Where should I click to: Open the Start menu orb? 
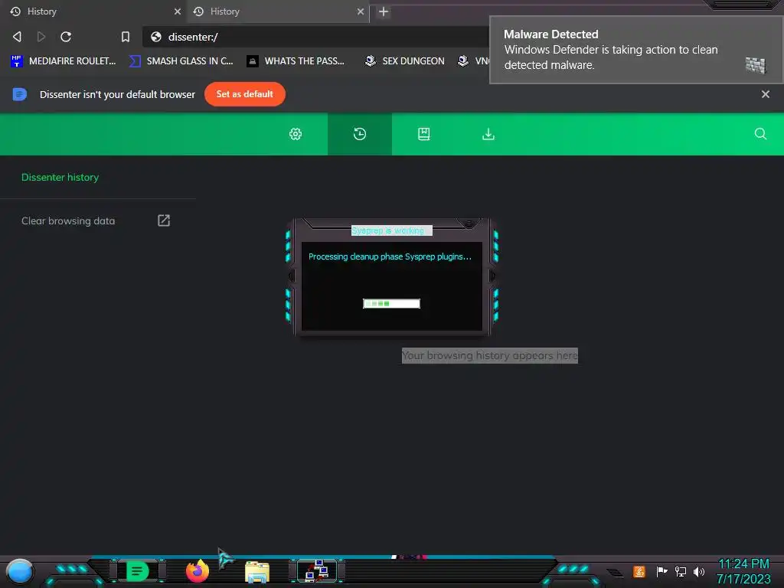tap(20, 571)
